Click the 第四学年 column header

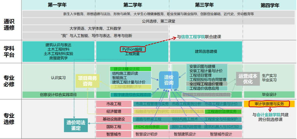click(270, 5)
